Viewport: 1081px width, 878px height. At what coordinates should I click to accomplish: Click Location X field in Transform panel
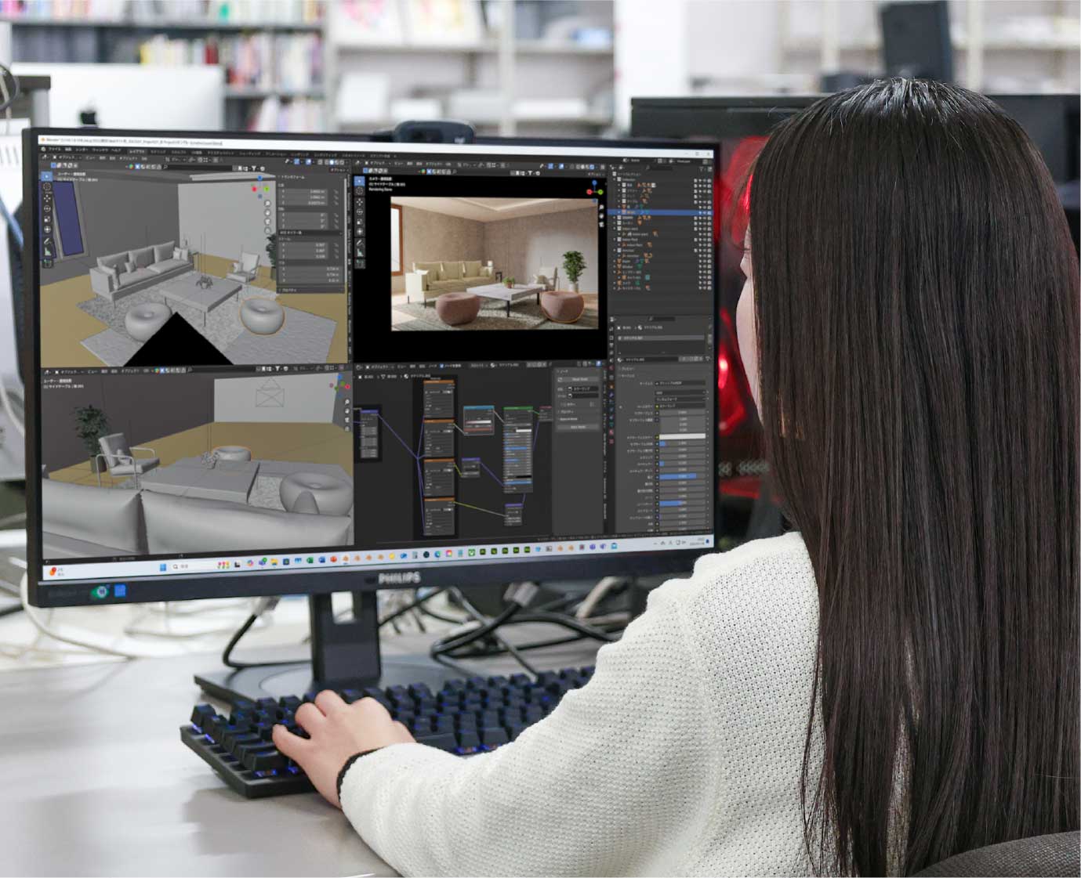(x=303, y=192)
